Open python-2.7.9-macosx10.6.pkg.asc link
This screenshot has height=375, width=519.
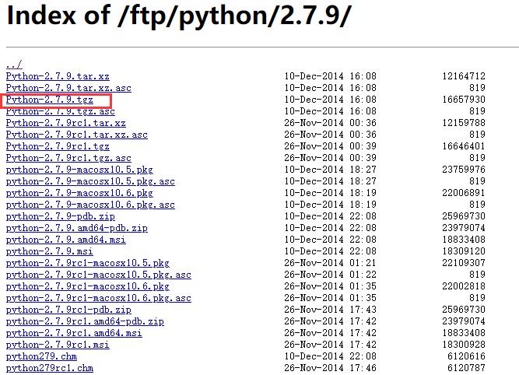click(90, 205)
